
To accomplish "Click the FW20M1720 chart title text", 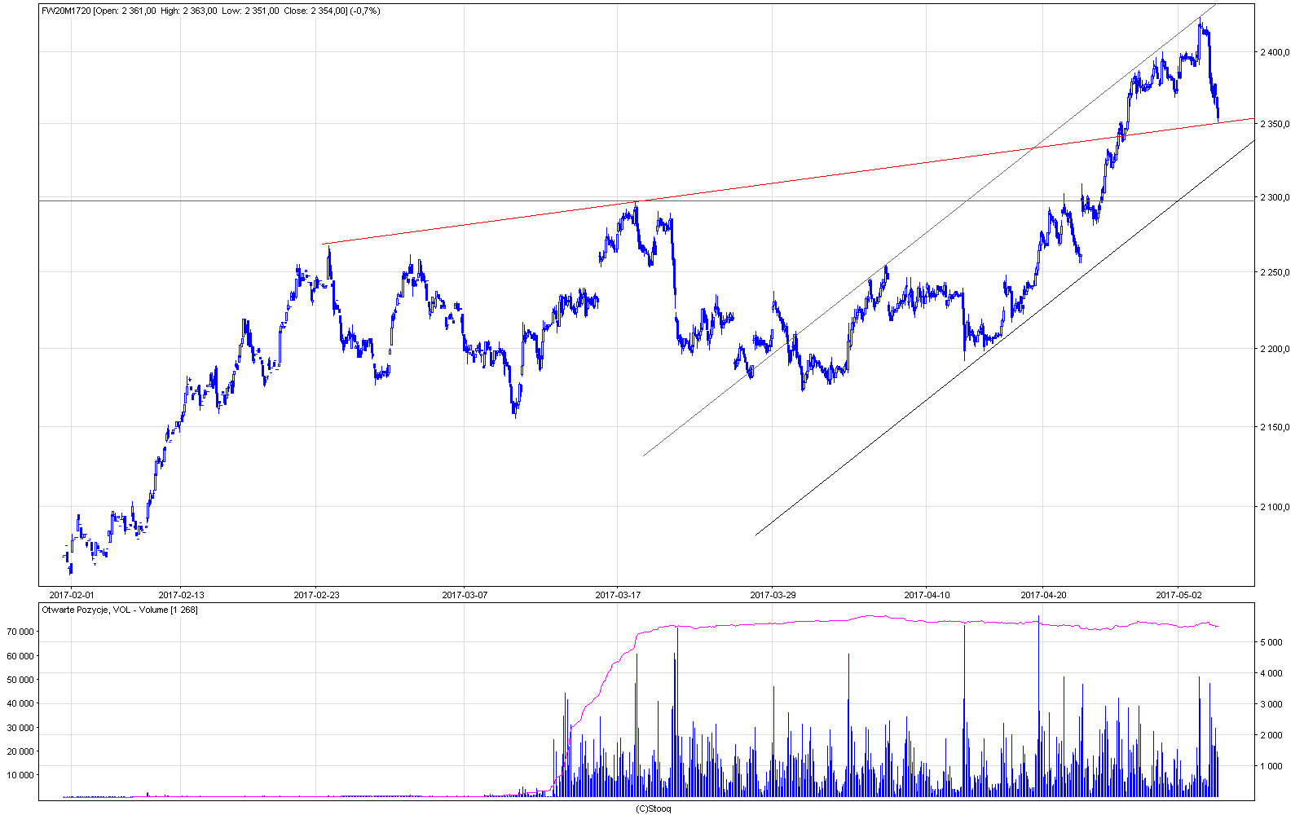I will [210, 11].
